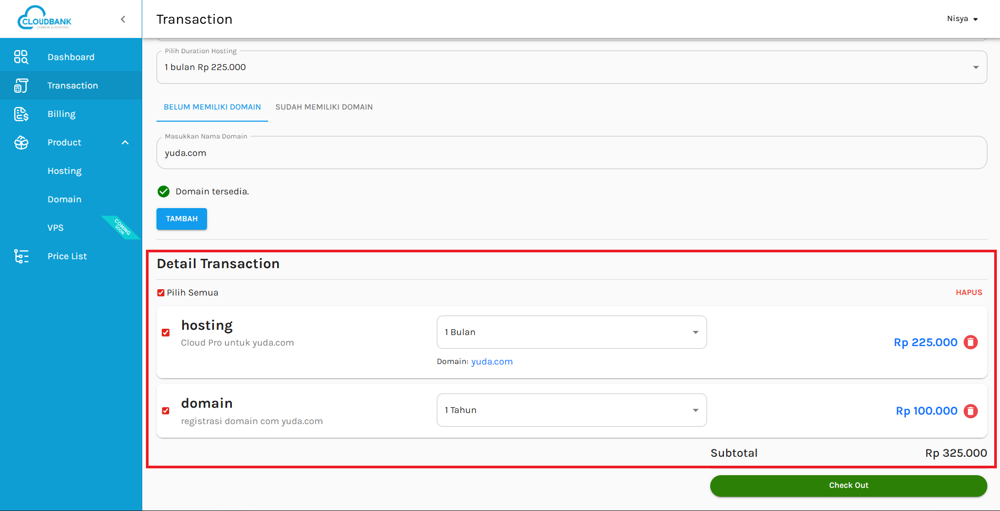Click the Dashboard icon in sidebar
1000x511 pixels.
click(21, 57)
